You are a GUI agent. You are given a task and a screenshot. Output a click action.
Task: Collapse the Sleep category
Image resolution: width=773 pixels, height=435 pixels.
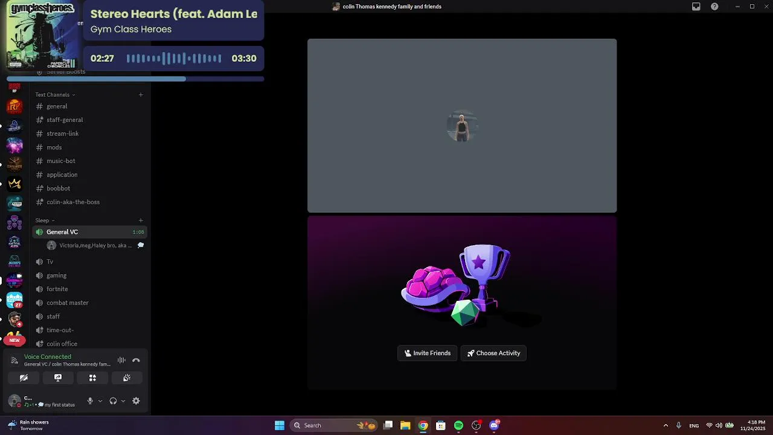click(45, 220)
